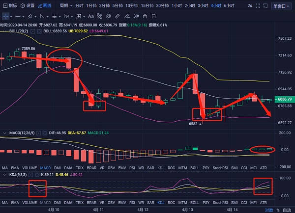The image size is (295, 213).
Task: Open the 单窗口 layout dropdown
Action: pos(281,6)
